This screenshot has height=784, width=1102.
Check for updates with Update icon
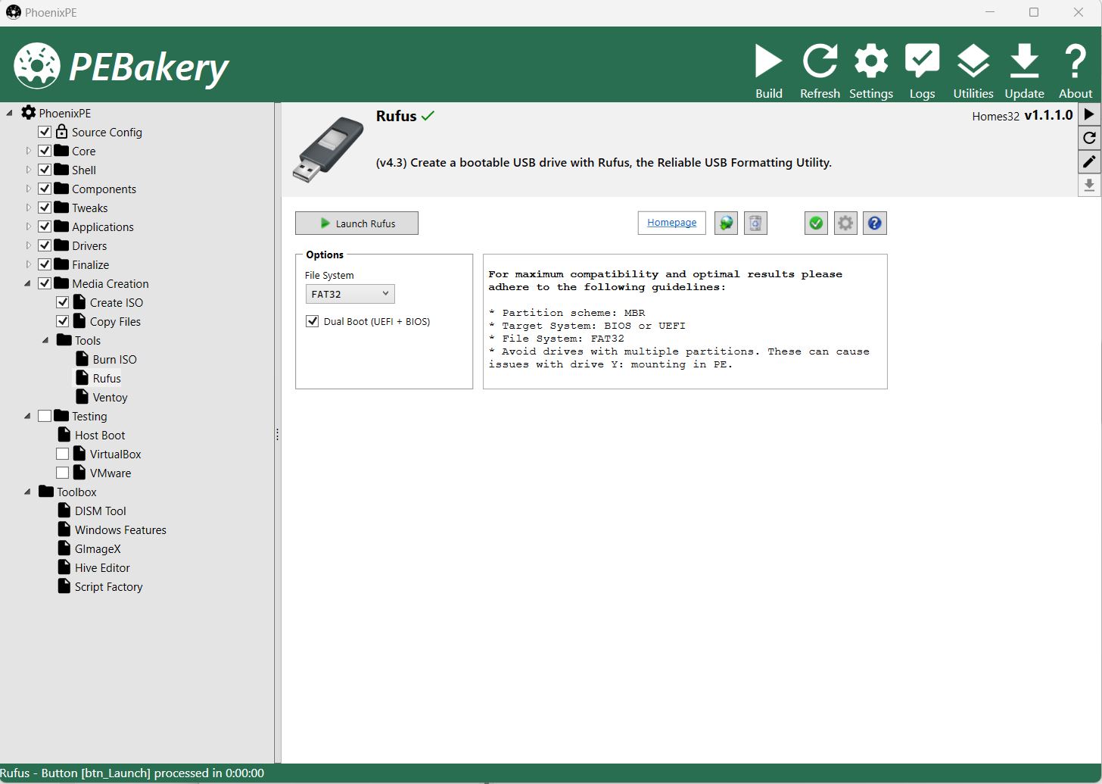pos(1024,71)
